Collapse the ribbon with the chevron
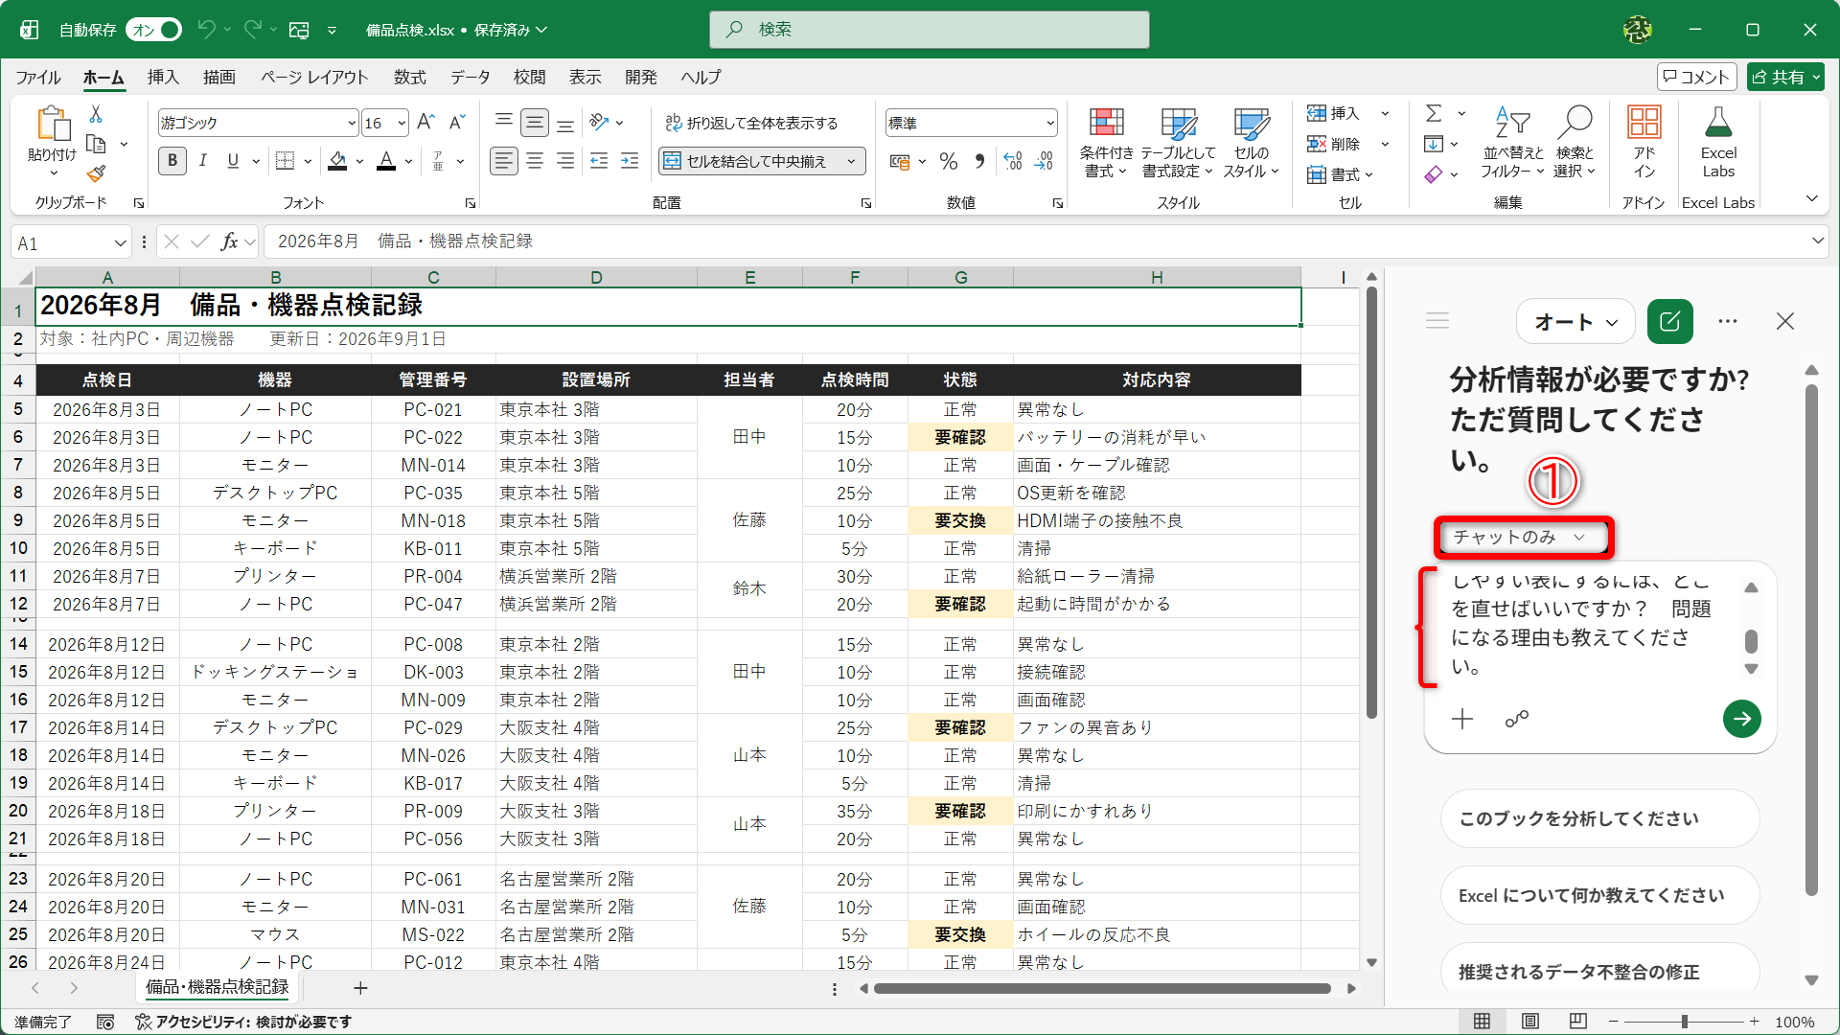The height and width of the screenshot is (1035, 1840). pyautogui.click(x=1811, y=199)
